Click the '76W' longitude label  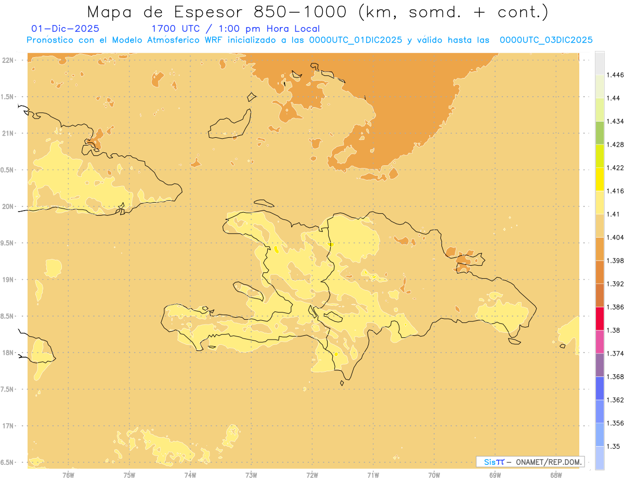click(68, 475)
